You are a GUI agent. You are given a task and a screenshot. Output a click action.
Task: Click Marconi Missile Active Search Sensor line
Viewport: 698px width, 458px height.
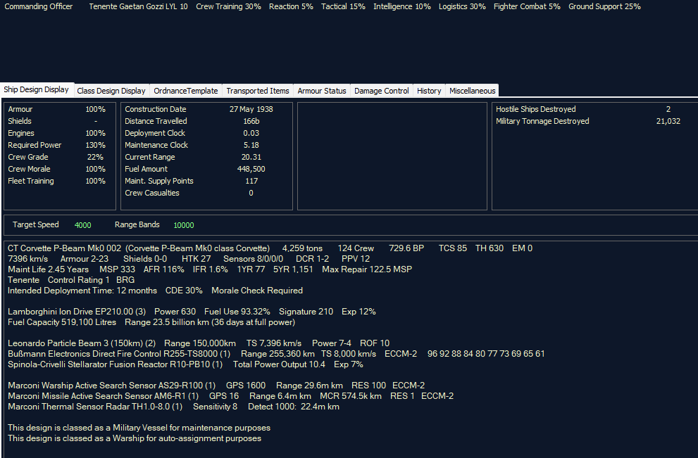coord(230,396)
